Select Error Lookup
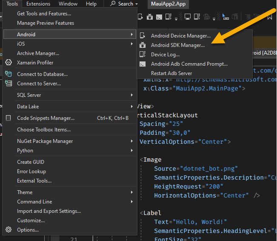 click(70, 171)
